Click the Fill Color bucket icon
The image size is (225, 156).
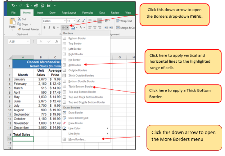73,27
